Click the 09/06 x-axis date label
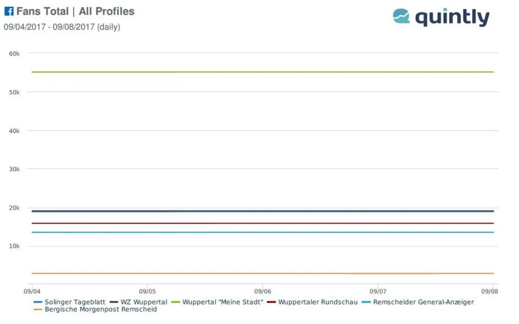This screenshot has width=519, height=324. (263, 291)
